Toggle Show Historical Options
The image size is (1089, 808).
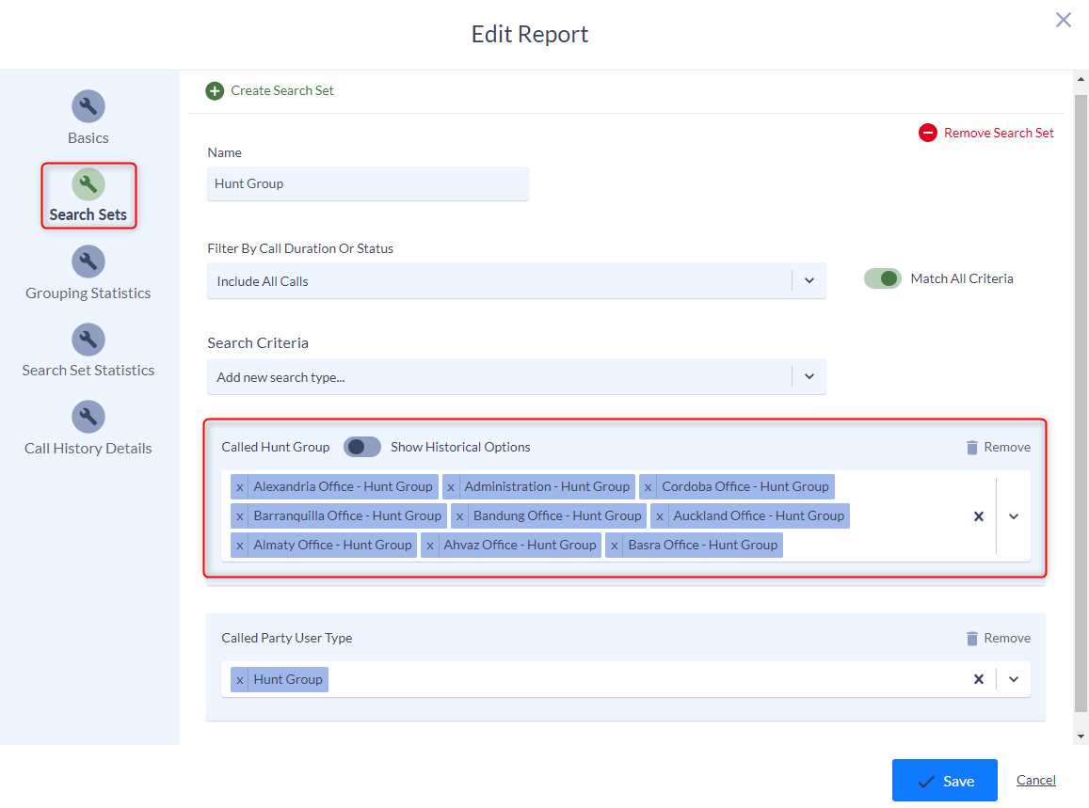click(x=361, y=447)
